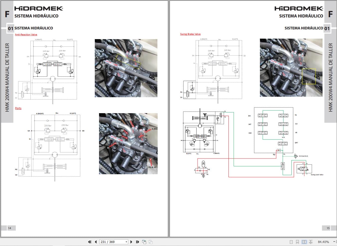Toggle the facing two-page view mode
This screenshot has width=337, height=246.
point(304,242)
